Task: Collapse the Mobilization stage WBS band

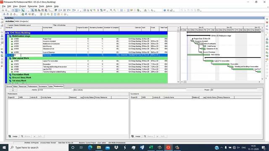Action: [8, 36]
